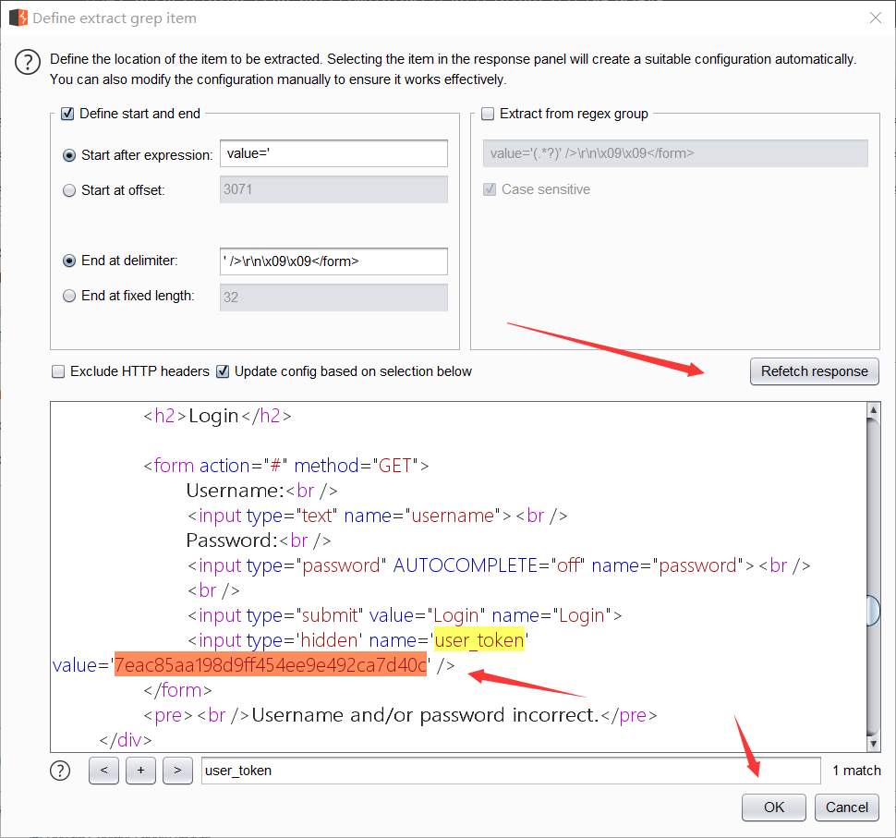
Task: Enable the Extract from regex group checkbox
Action: point(488,114)
